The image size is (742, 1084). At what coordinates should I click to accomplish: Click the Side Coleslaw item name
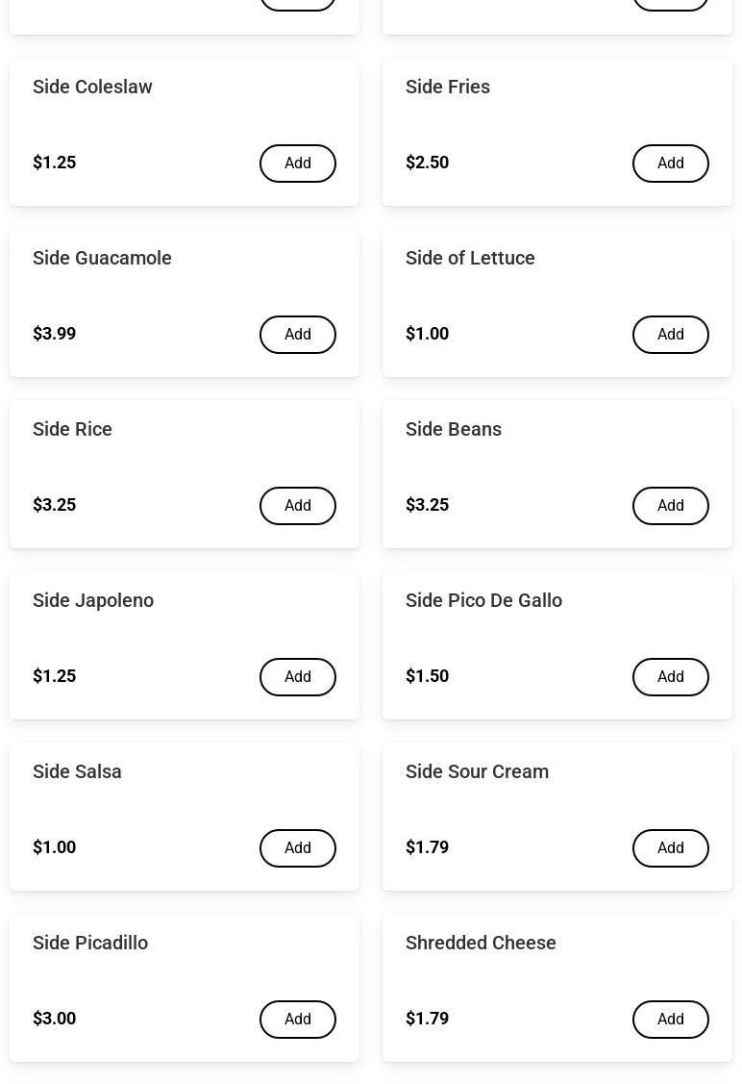[92, 87]
